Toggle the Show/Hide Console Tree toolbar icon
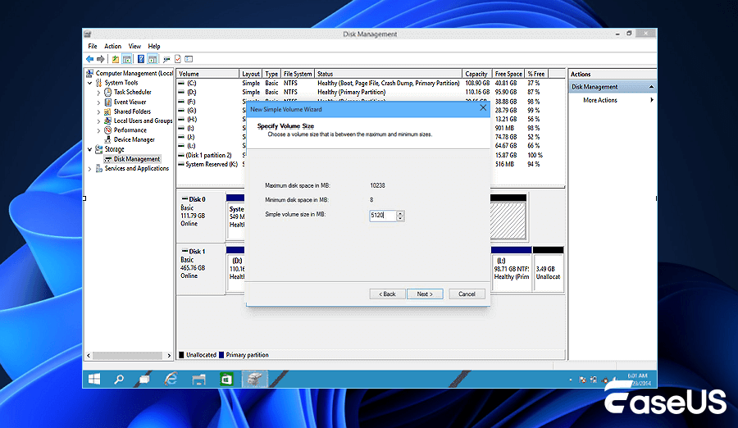The image size is (738, 428). click(x=126, y=59)
